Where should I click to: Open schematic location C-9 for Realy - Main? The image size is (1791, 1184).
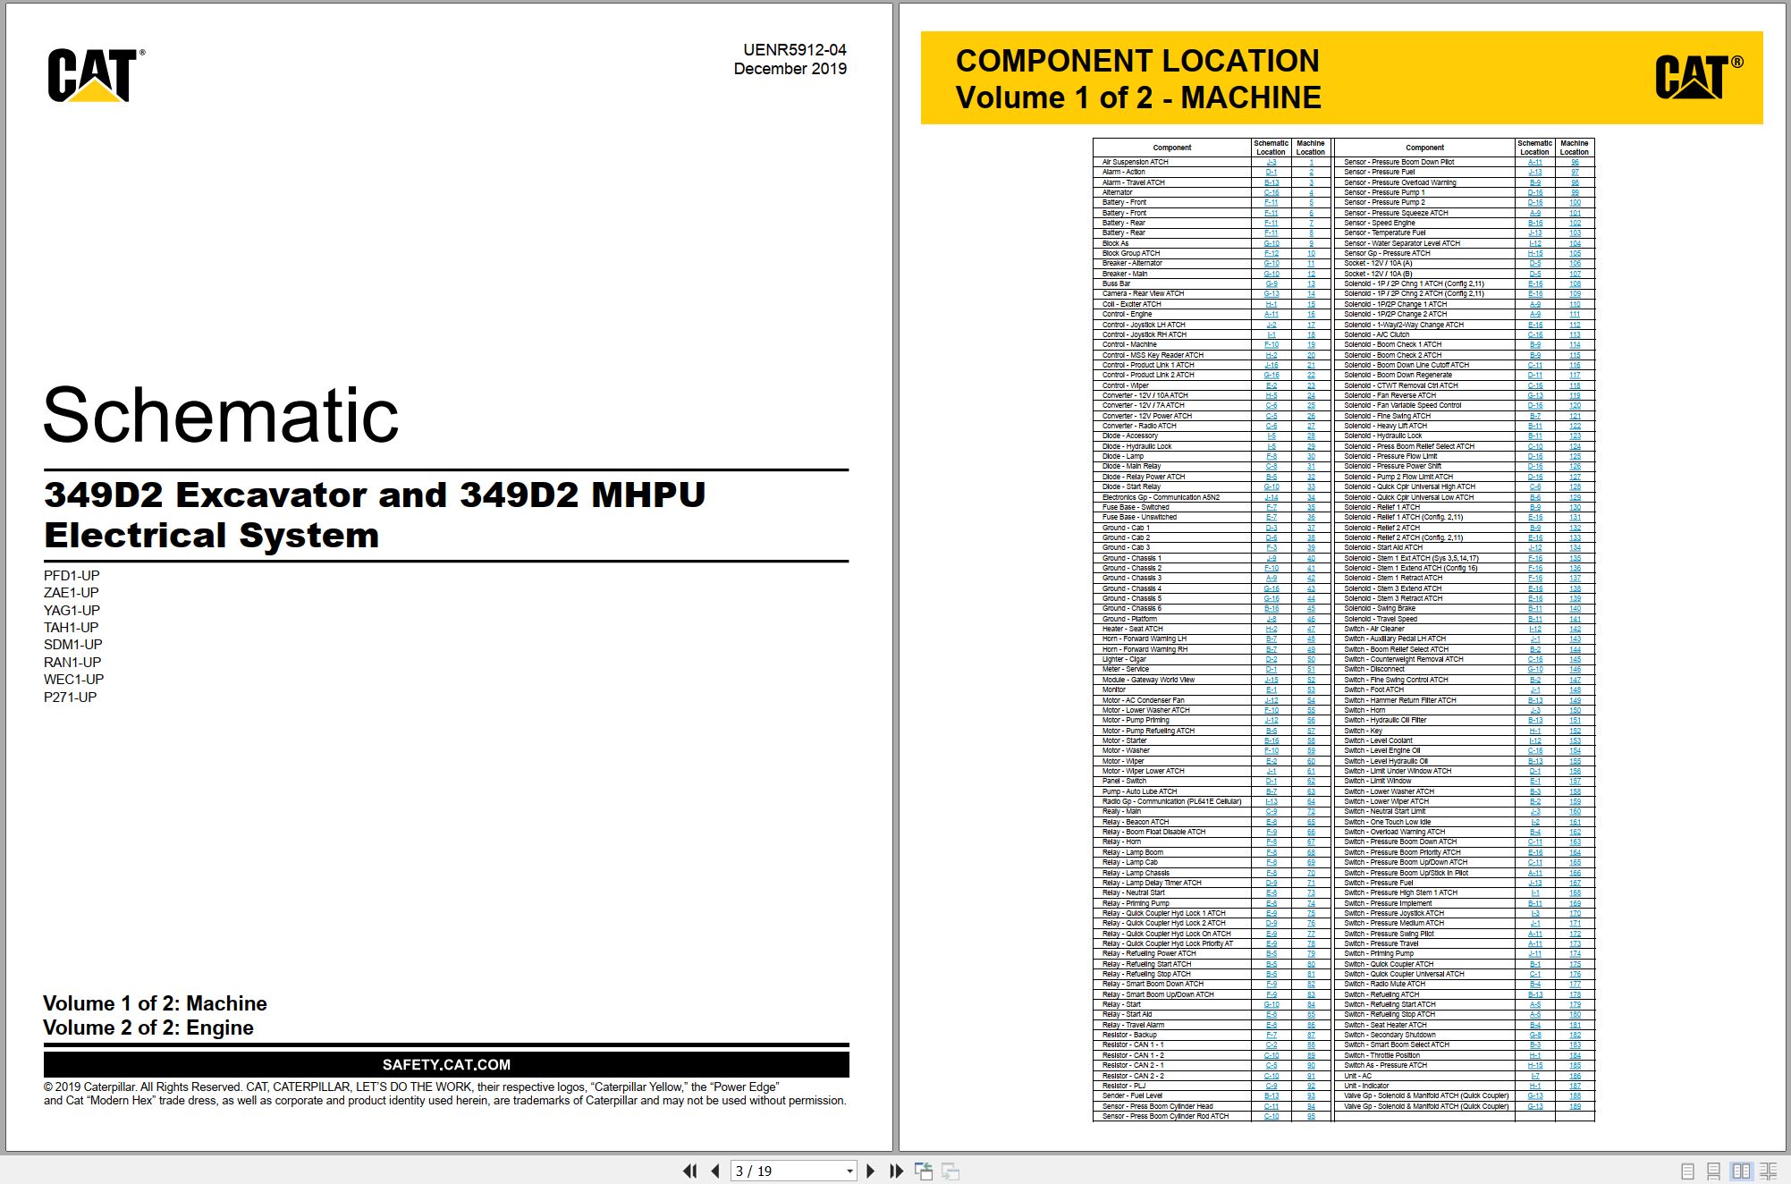click(1271, 811)
